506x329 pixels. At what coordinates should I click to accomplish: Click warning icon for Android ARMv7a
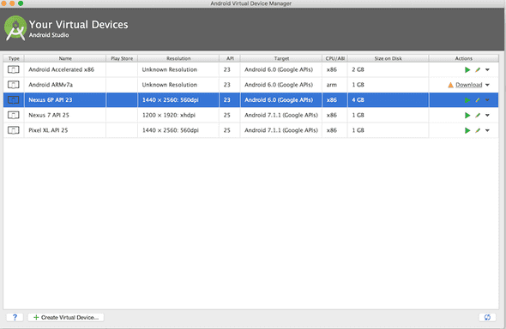tap(450, 85)
